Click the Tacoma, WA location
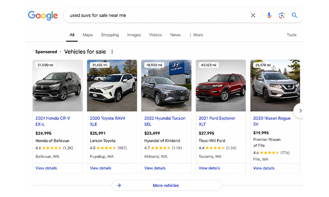This screenshot has height=197, width=329. 210,156
